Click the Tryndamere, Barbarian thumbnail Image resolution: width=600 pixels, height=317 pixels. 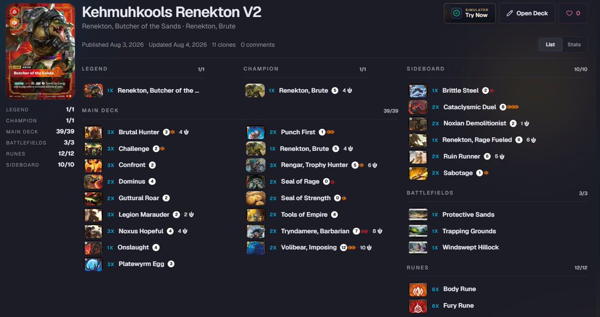pos(255,231)
